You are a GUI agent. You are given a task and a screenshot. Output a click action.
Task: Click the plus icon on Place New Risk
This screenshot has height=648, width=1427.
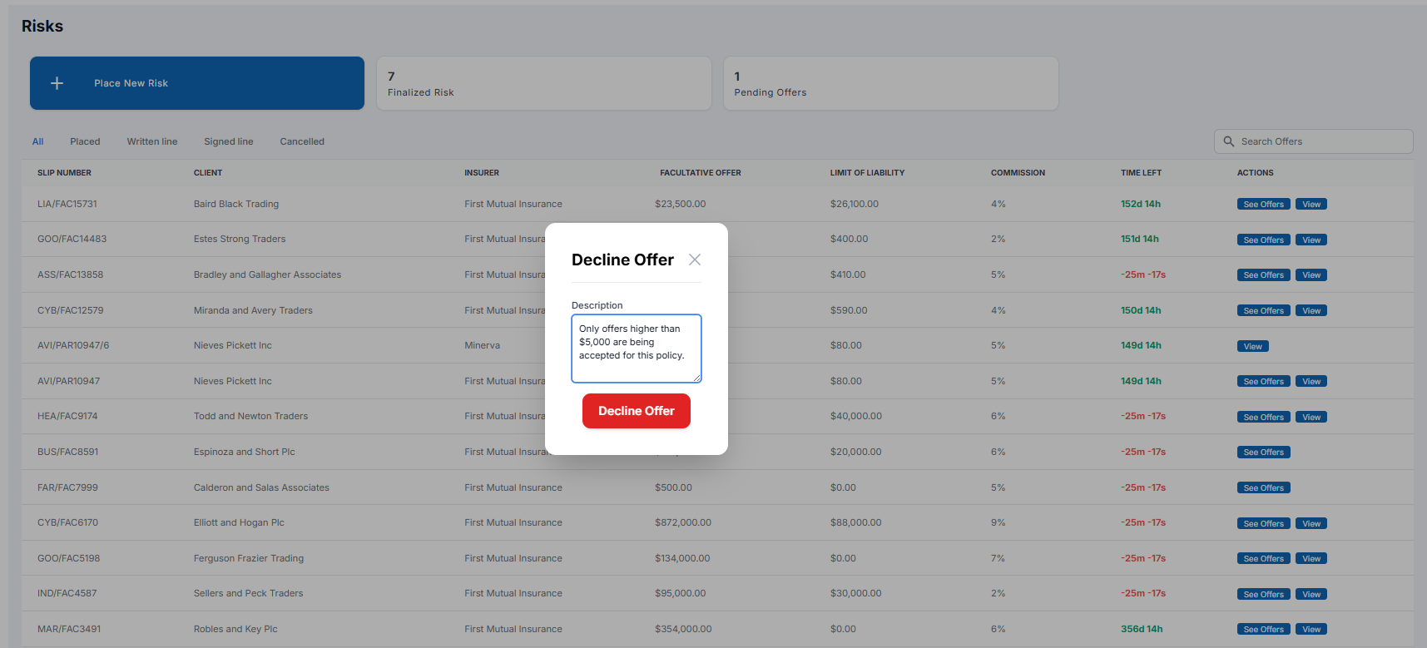click(x=57, y=83)
